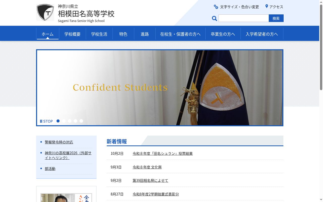Open the 進路 menu
Image resolution: width=323 pixels, height=202 pixels.
click(145, 34)
